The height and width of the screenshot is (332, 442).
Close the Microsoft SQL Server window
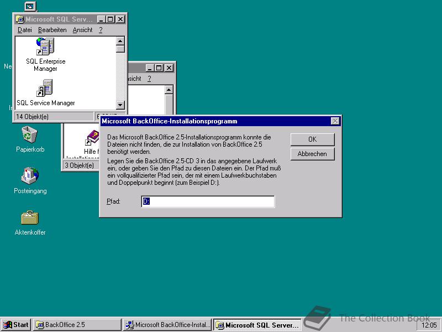pyautogui.click(x=120, y=19)
